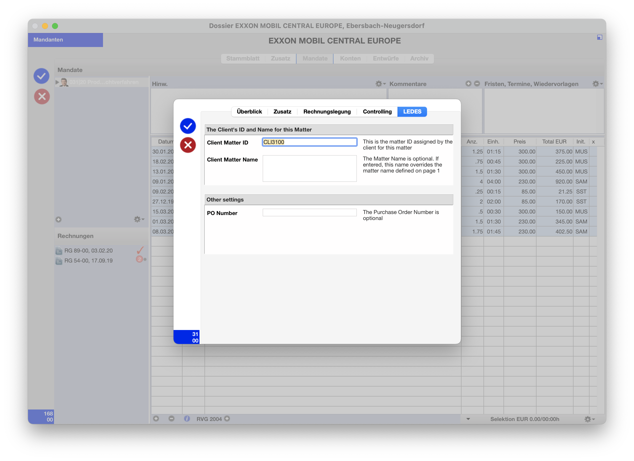Open dossier Zusatz tab in main window

click(280, 58)
